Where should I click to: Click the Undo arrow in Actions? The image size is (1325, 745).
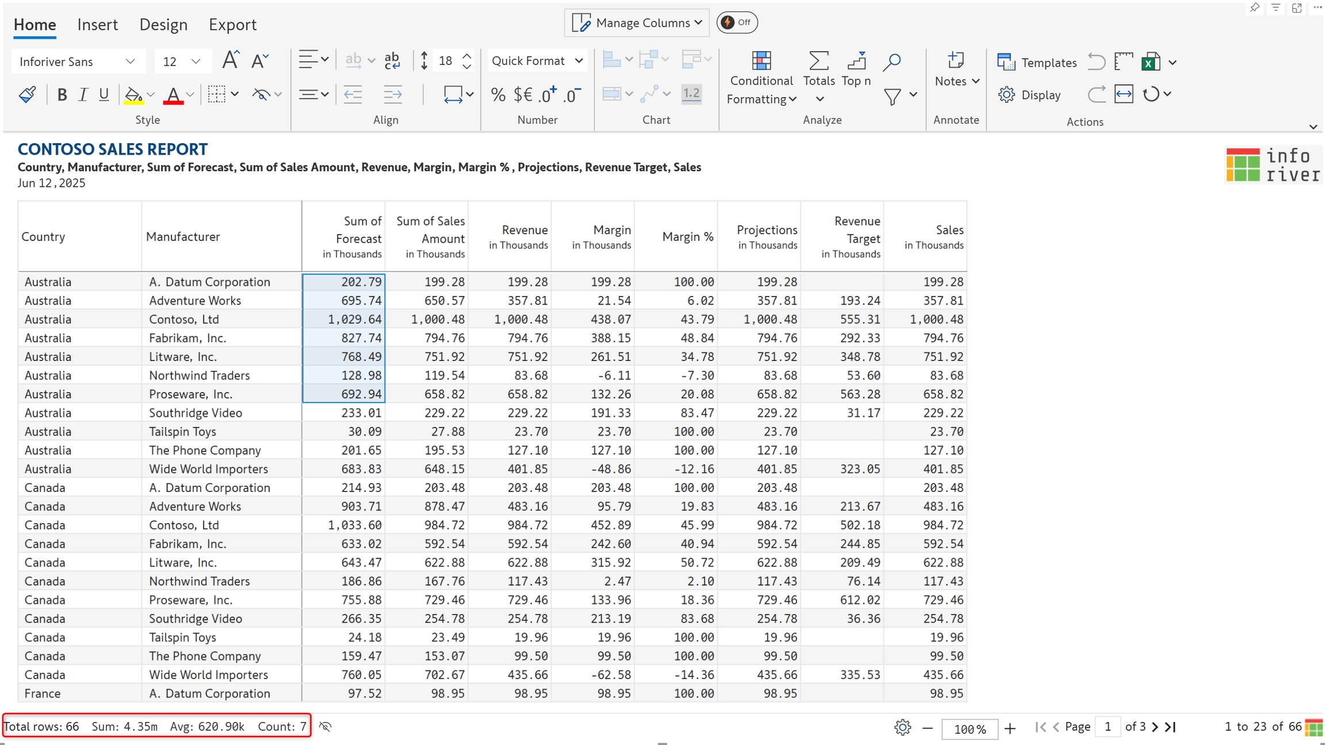pyautogui.click(x=1096, y=62)
